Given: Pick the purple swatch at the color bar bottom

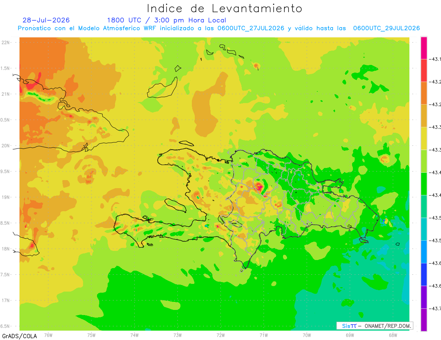Looking at the screenshot, I should [424, 320].
